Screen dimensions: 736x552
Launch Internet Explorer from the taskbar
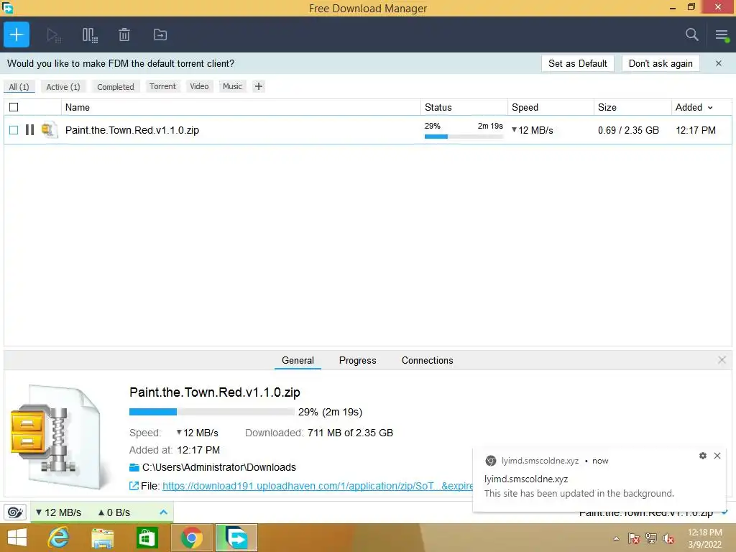pos(59,538)
